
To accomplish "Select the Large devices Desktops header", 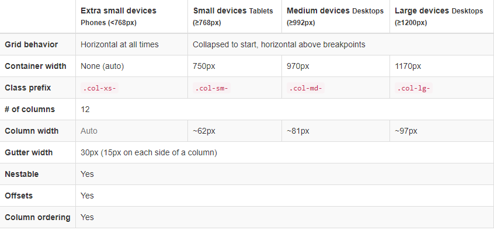I will [x=439, y=16].
